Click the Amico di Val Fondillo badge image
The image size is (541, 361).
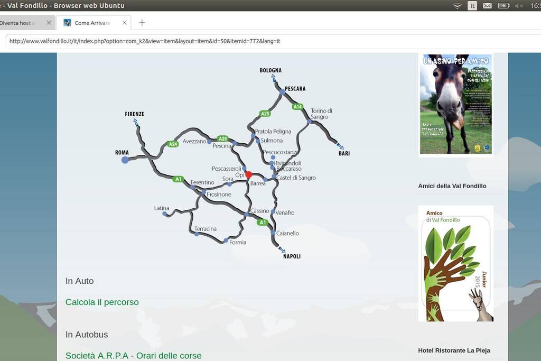(x=456, y=263)
